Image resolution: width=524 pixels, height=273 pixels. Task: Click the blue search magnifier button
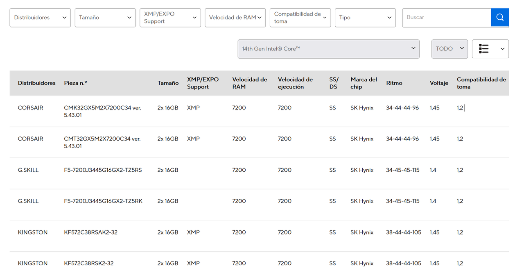(x=500, y=18)
